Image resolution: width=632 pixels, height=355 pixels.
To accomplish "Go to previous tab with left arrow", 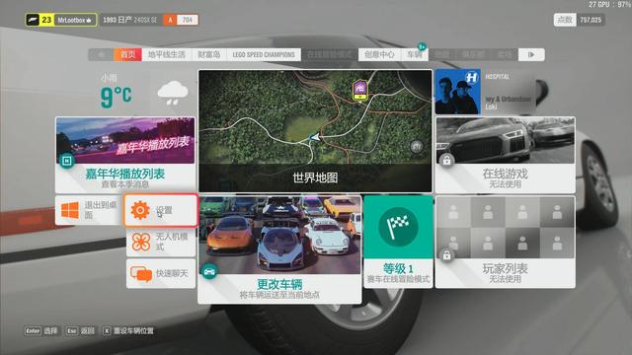I will point(101,55).
